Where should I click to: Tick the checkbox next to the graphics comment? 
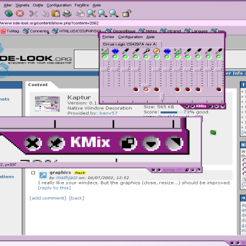pos(33,173)
